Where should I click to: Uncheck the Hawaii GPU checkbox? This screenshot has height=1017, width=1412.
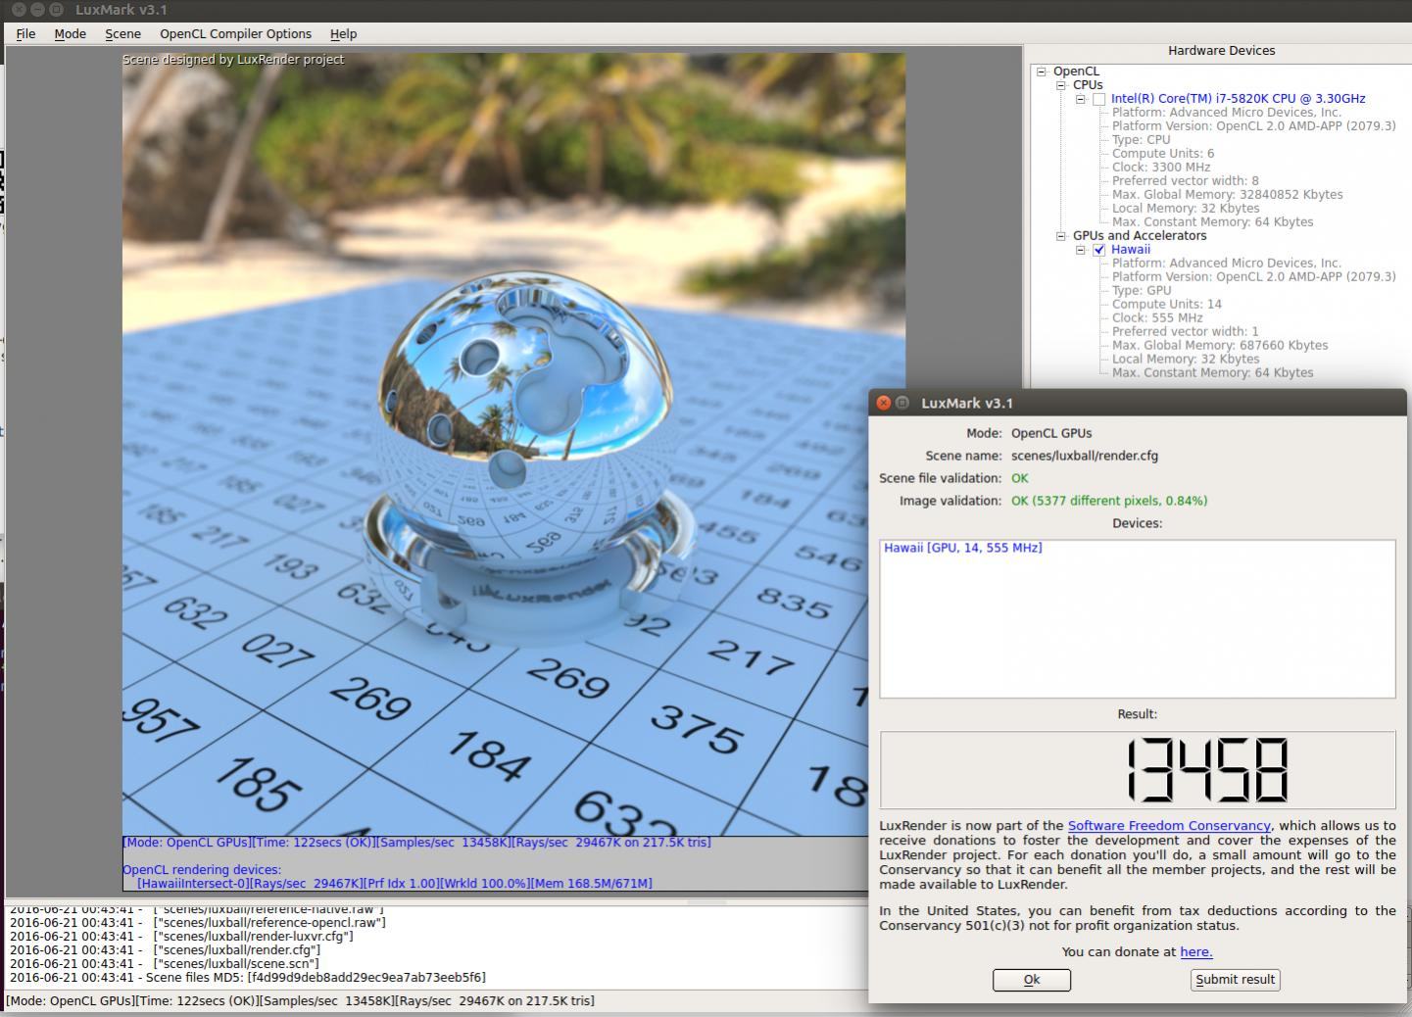coord(1099,250)
